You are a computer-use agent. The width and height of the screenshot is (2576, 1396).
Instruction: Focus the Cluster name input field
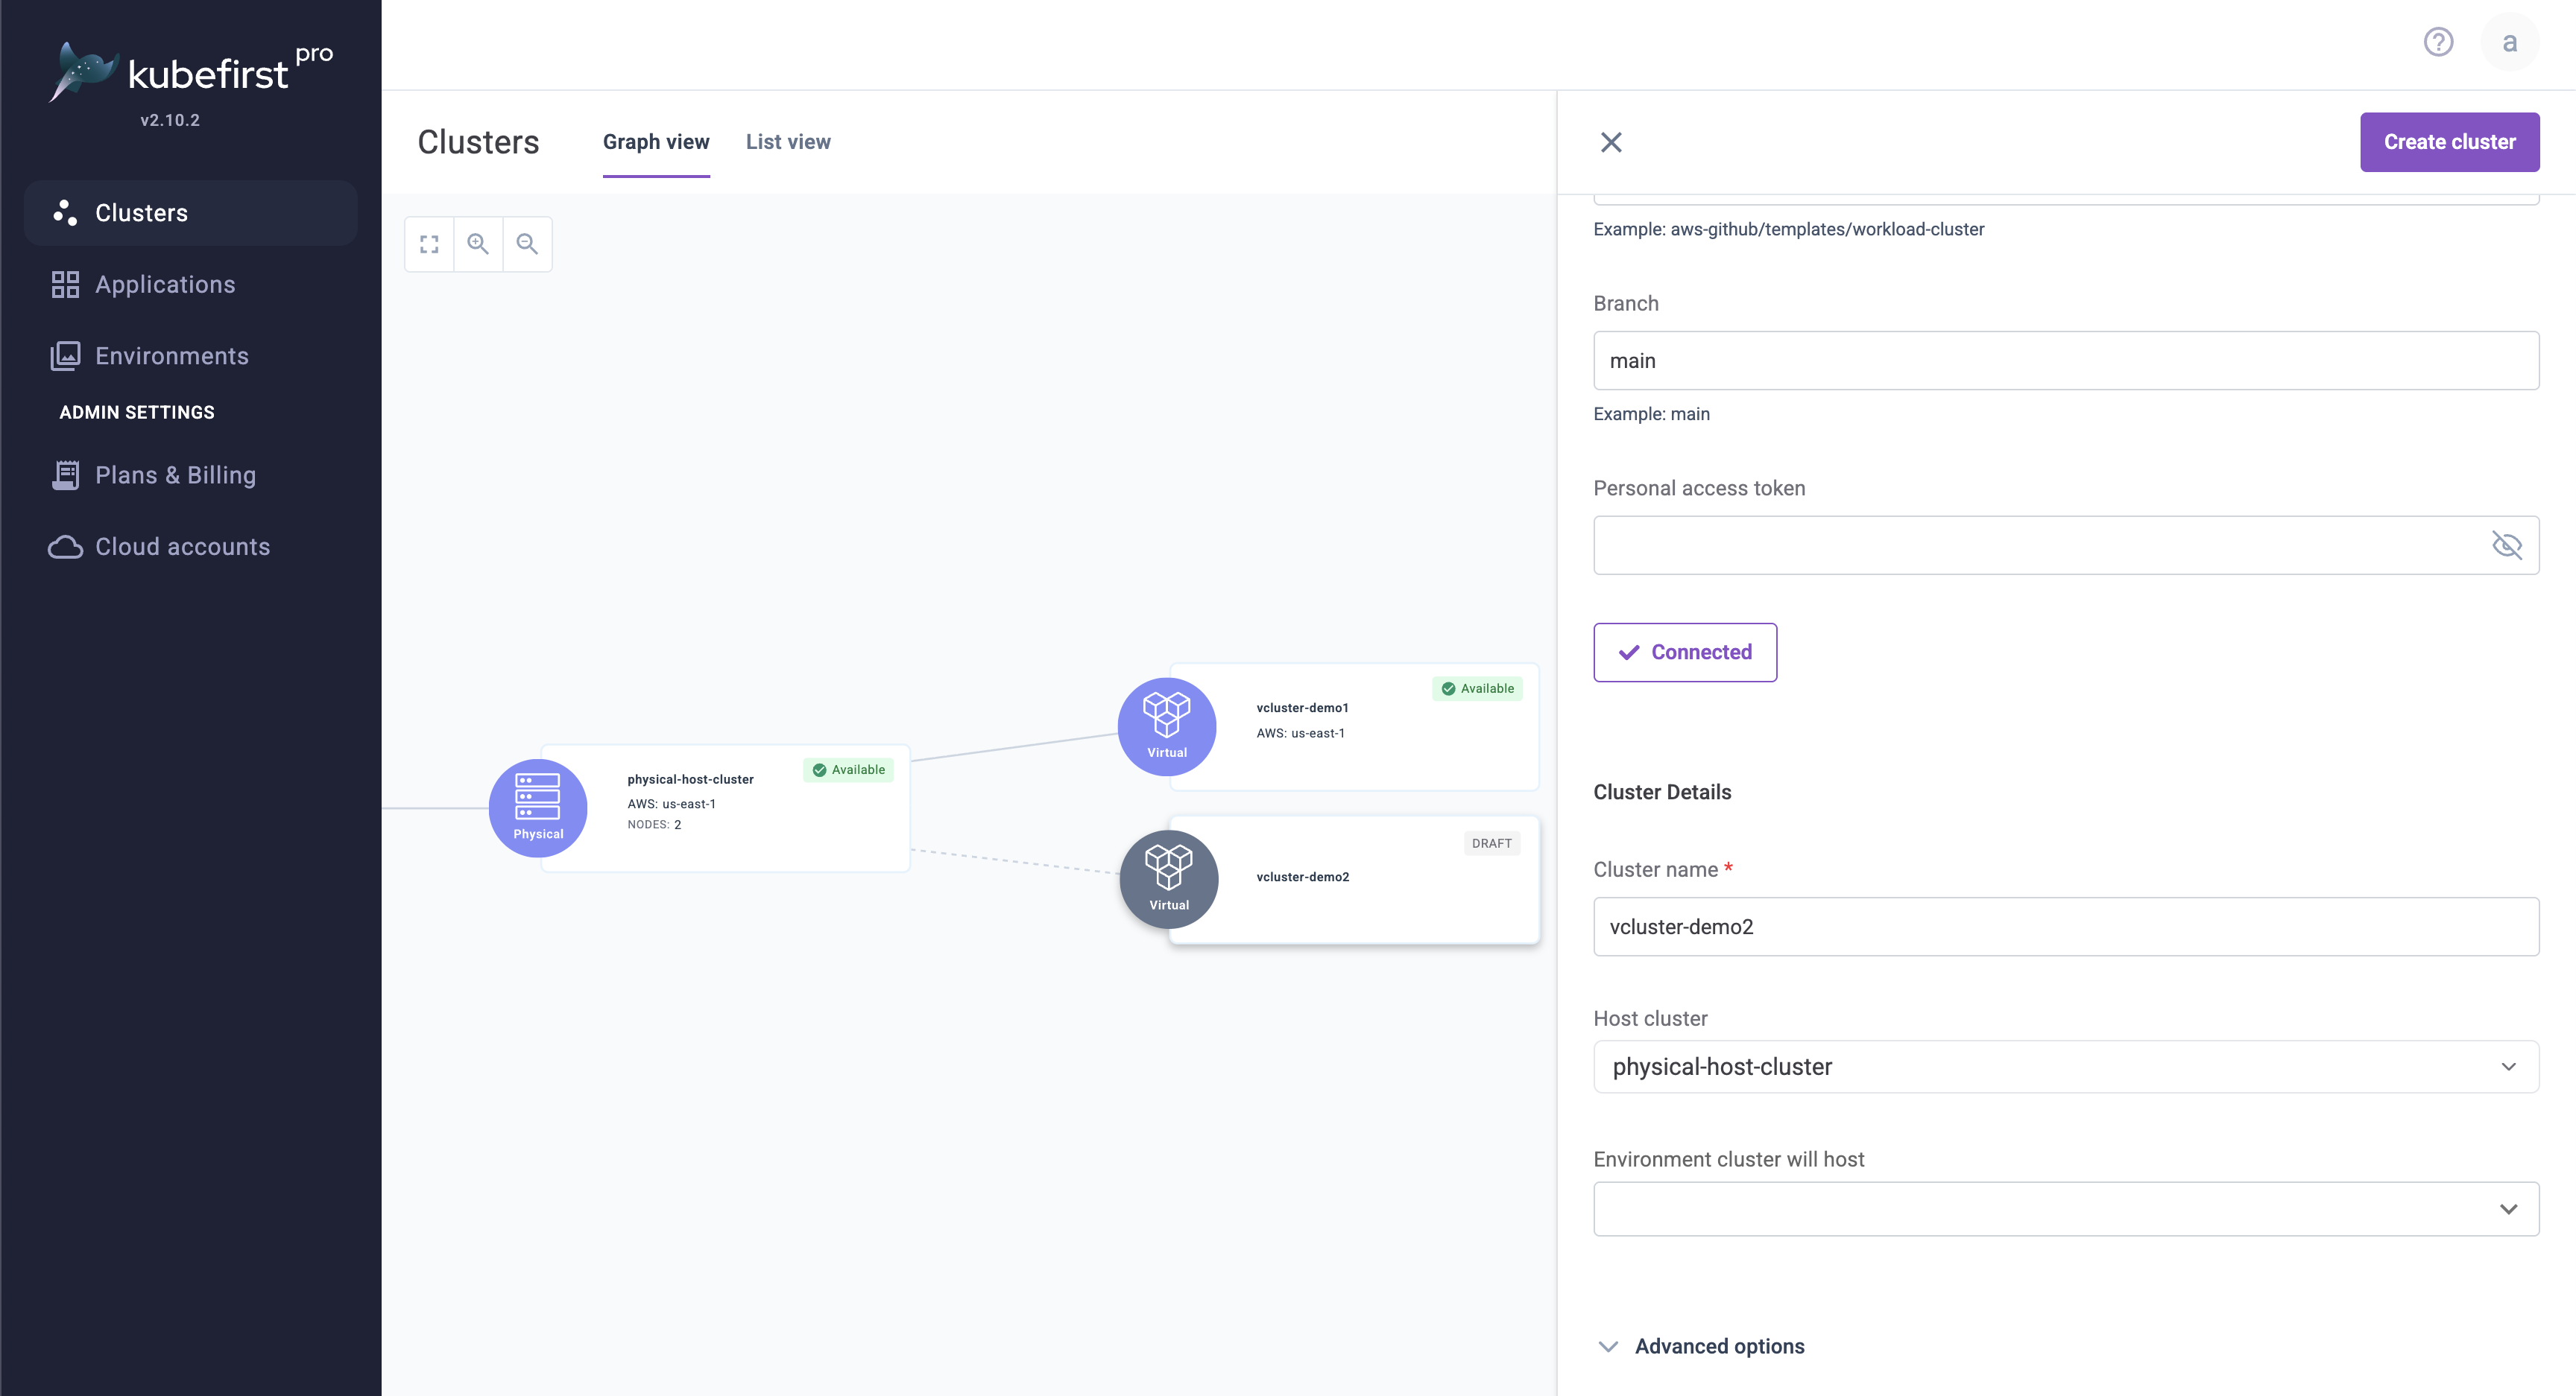[x=2065, y=927]
